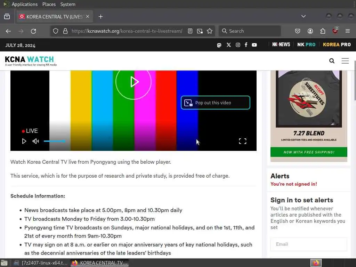This screenshot has width=356, height=267.
Task: Click the URL address bar
Action: [127, 31]
